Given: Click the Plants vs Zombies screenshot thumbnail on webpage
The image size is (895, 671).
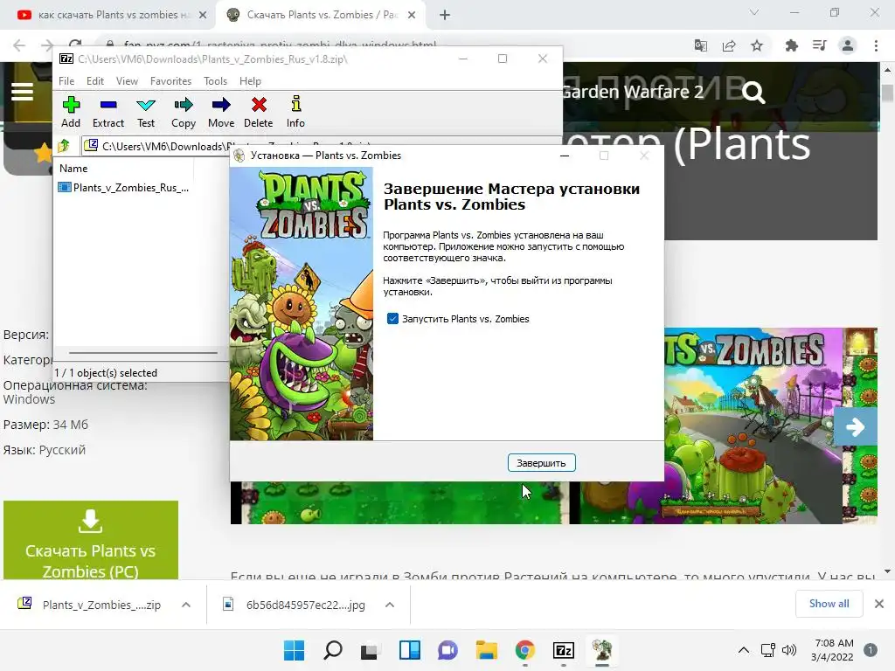Looking at the screenshot, I should (x=753, y=425).
